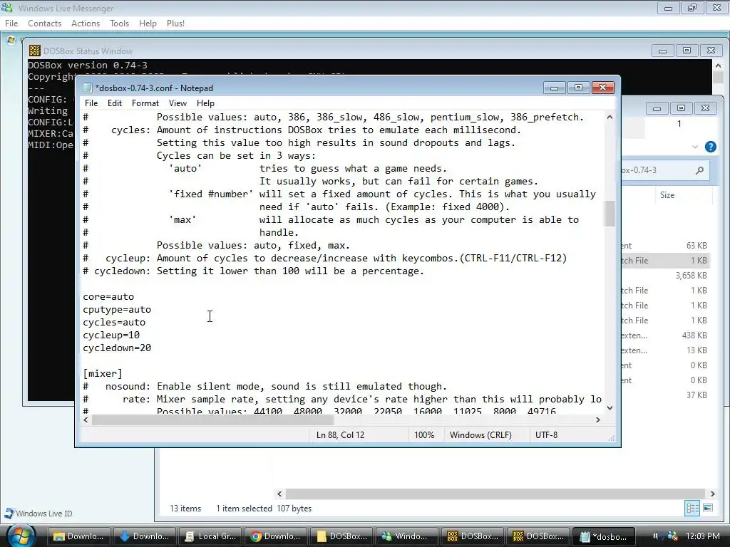Place cursor on the cycledown=20 line
The image size is (730, 547).
point(117,348)
